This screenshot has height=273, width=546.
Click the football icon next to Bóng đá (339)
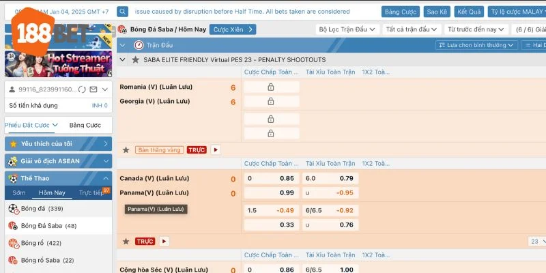click(x=12, y=208)
